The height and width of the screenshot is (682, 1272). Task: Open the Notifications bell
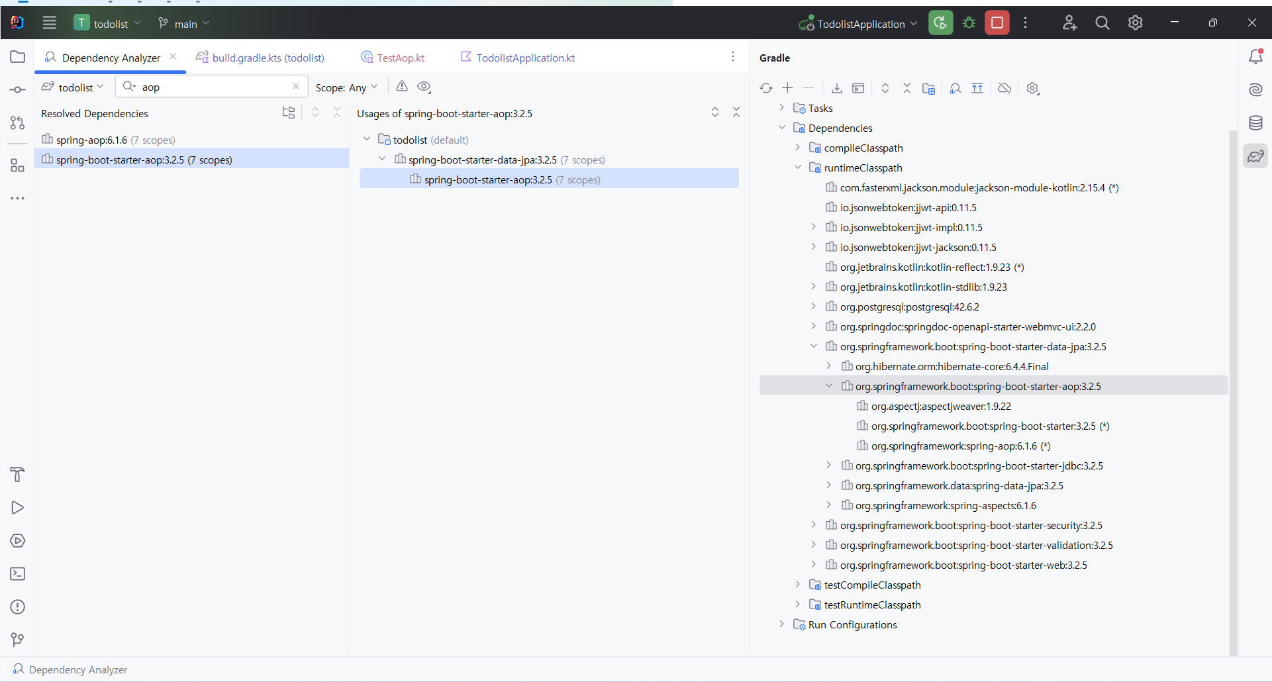point(1255,57)
